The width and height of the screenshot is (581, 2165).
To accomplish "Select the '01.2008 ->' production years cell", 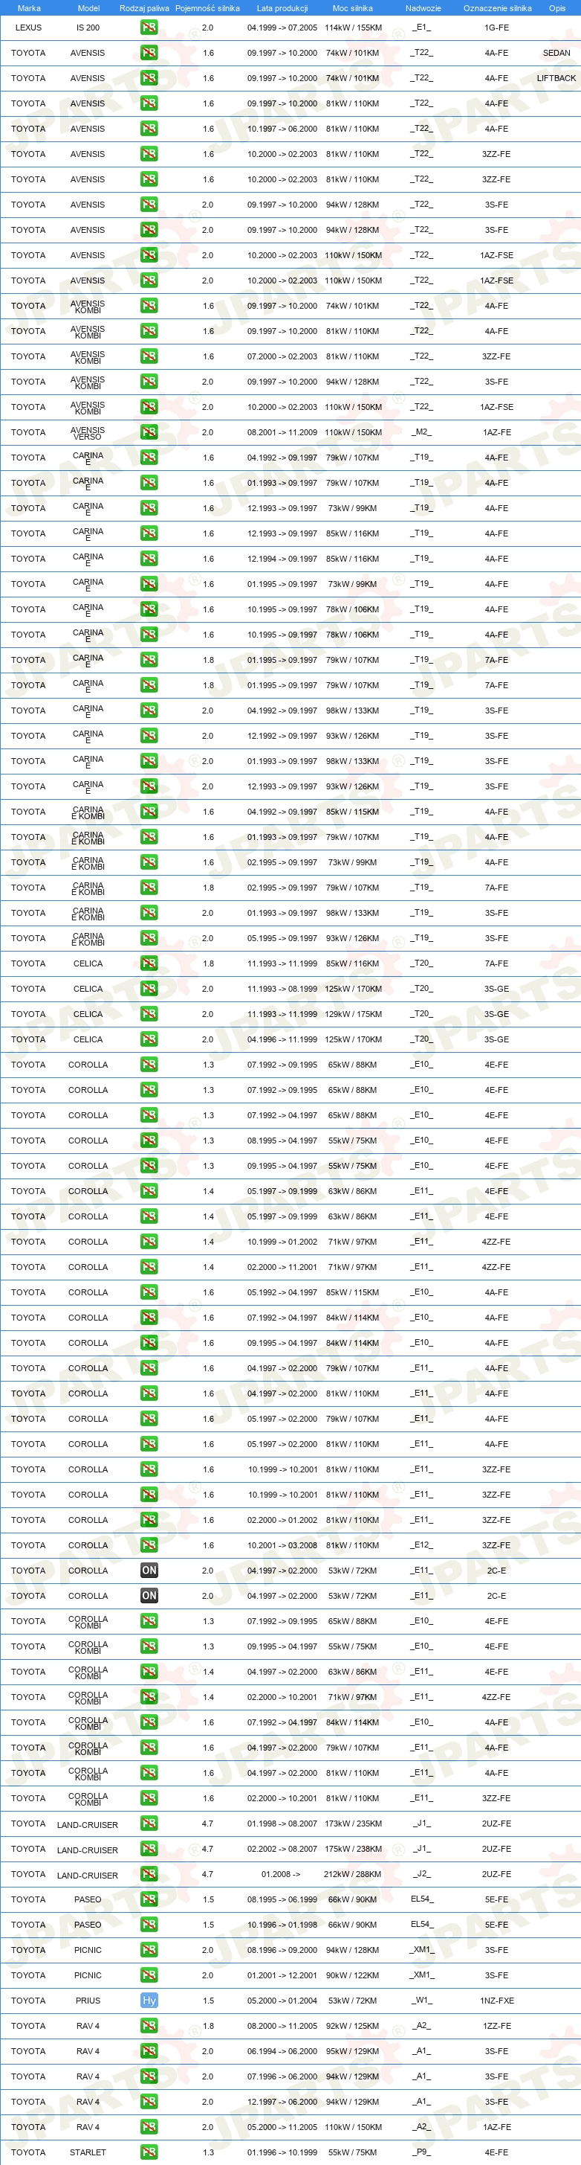I will point(282,1875).
